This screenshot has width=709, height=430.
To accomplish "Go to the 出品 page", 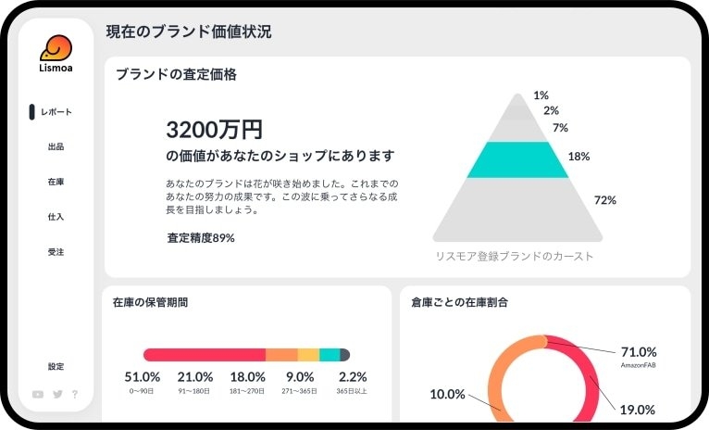I will click(x=56, y=146).
